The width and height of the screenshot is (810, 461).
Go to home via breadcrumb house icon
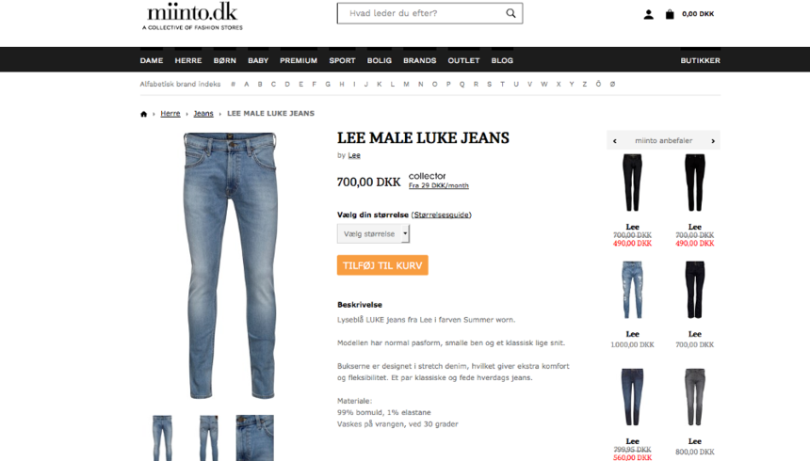point(143,114)
